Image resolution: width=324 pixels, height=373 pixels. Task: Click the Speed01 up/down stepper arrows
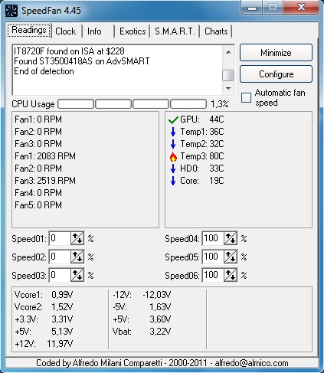click(x=77, y=238)
